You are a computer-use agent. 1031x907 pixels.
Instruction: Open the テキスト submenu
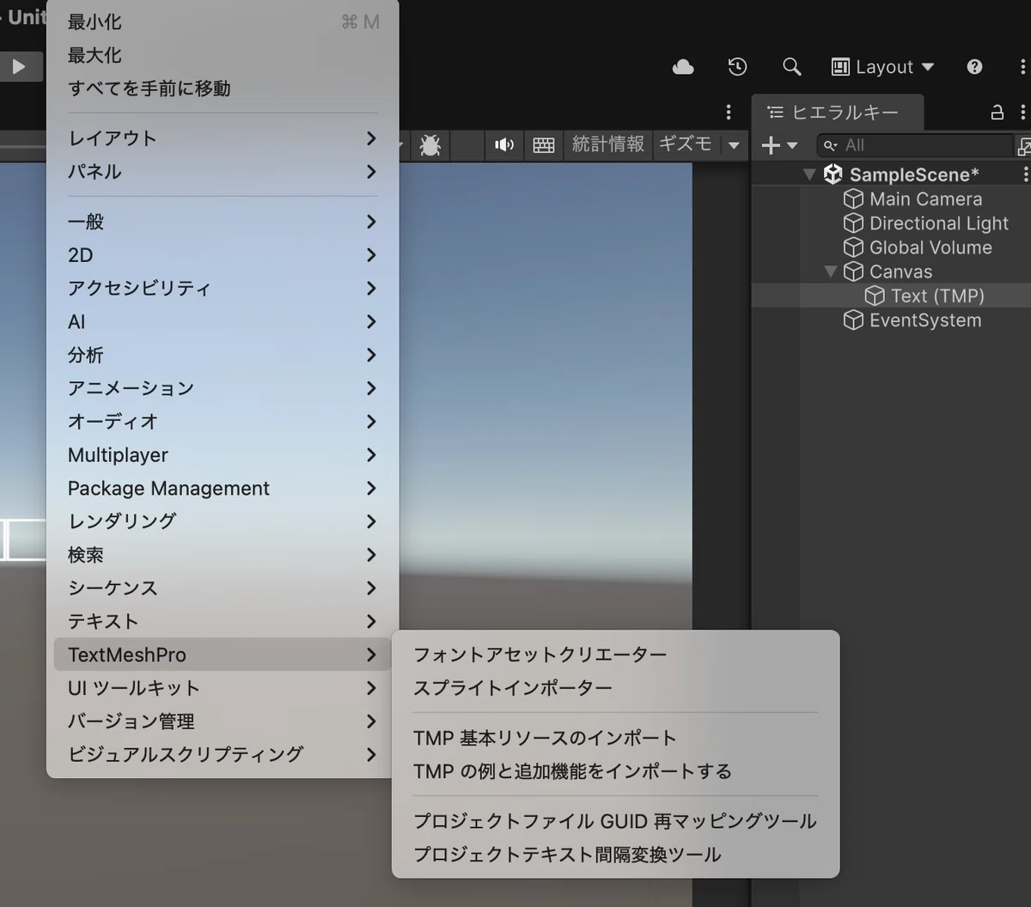pyautogui.click(x=223, y=621)
